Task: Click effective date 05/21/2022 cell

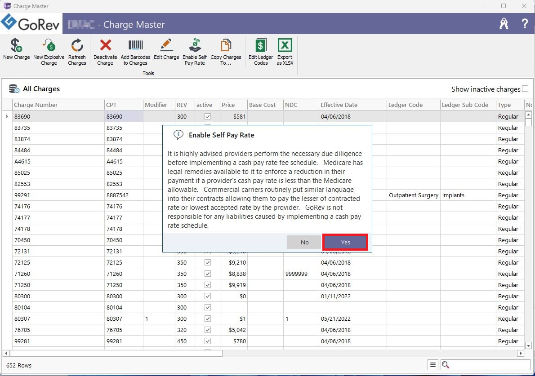Action: click(353, 319)
